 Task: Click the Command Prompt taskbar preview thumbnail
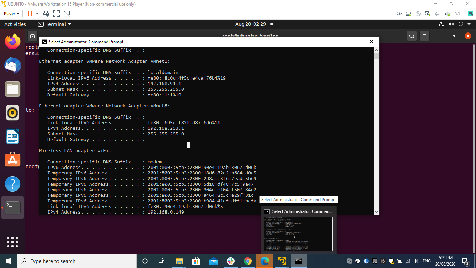tap(299, 233)
